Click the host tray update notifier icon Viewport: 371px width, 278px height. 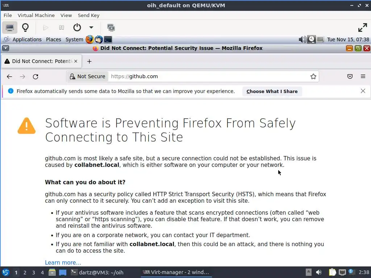coord(351,272)
